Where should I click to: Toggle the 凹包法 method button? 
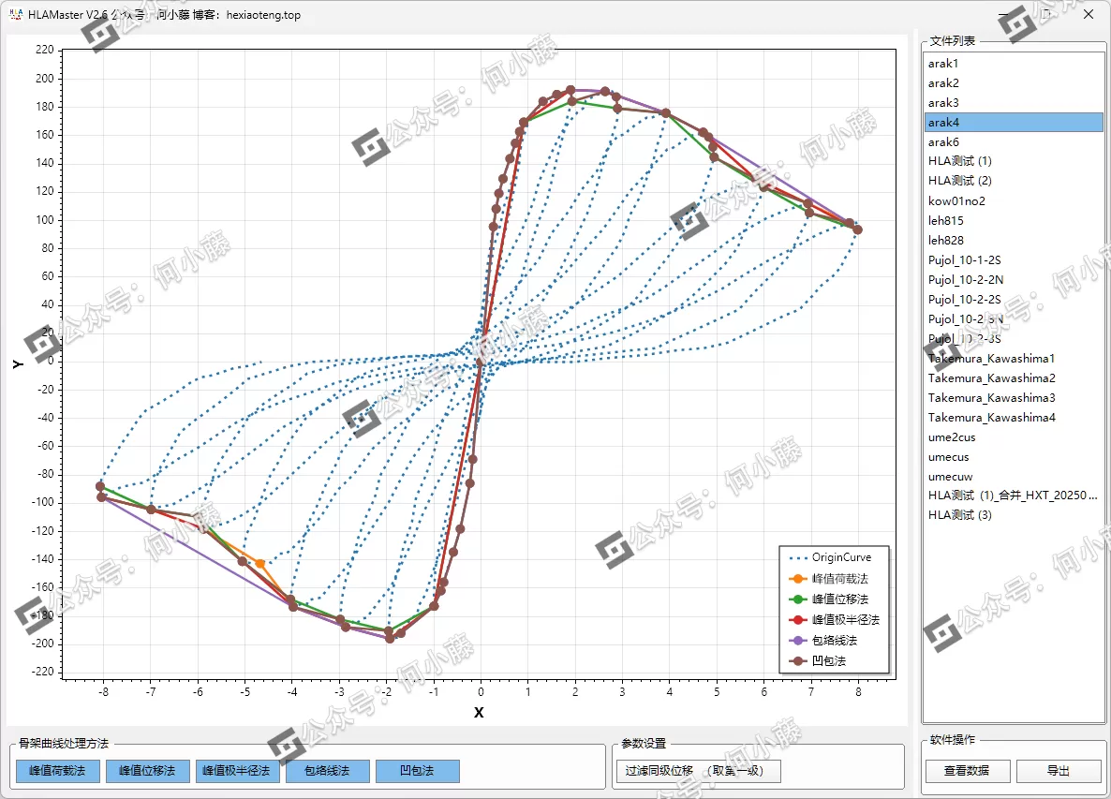[417, 771]
